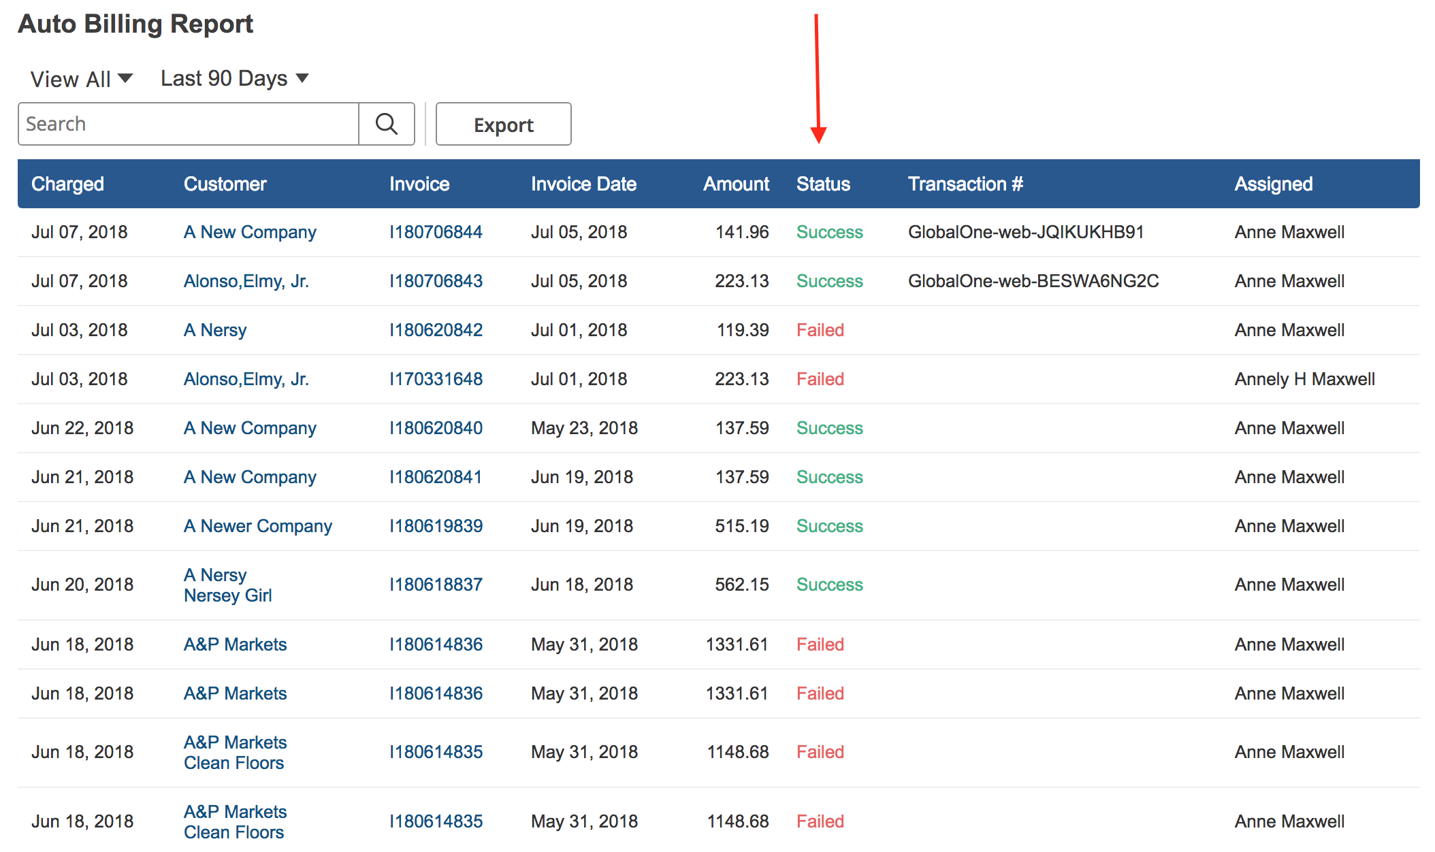Viewport: 1435px width, 852px height.
Task: Focus the Search input field
Action: (189, 124)
